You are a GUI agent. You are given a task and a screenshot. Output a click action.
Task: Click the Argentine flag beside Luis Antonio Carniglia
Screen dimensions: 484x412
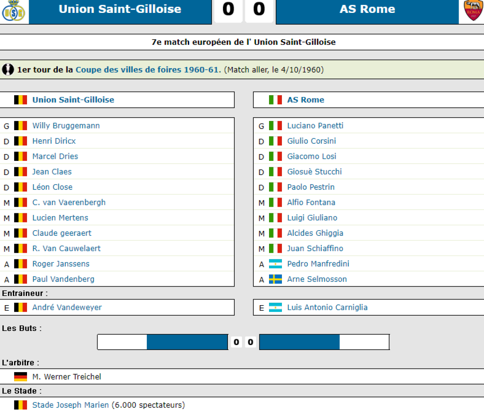point(275,308)
